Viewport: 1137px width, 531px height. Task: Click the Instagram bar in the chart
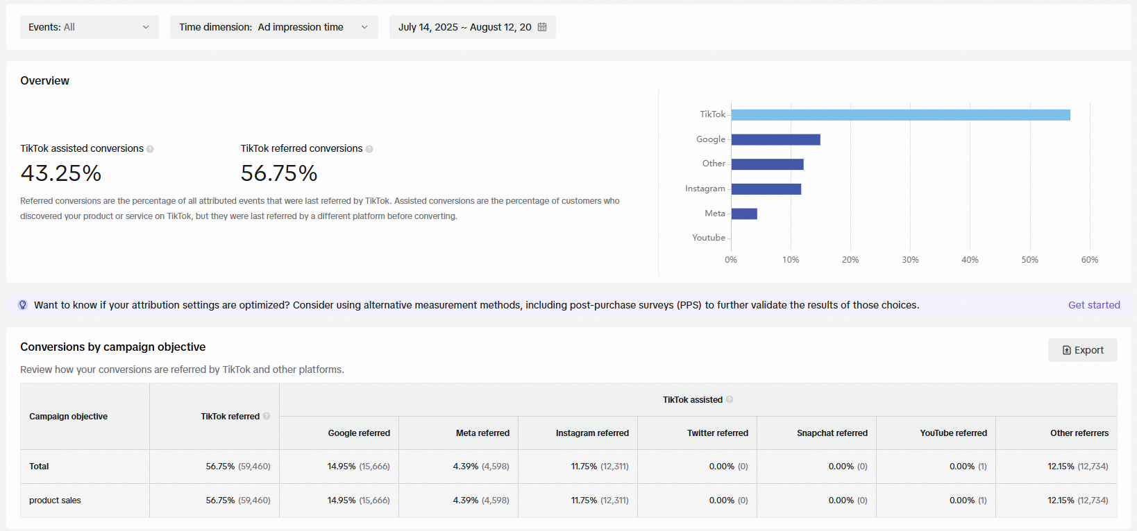766,189
